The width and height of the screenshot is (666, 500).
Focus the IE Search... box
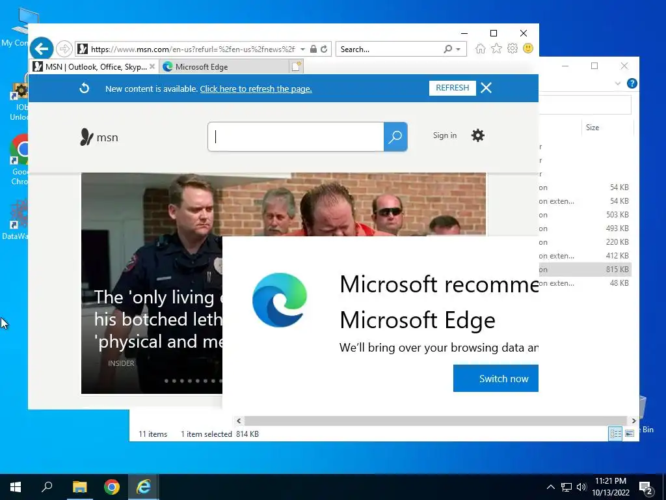pos(390,49)
